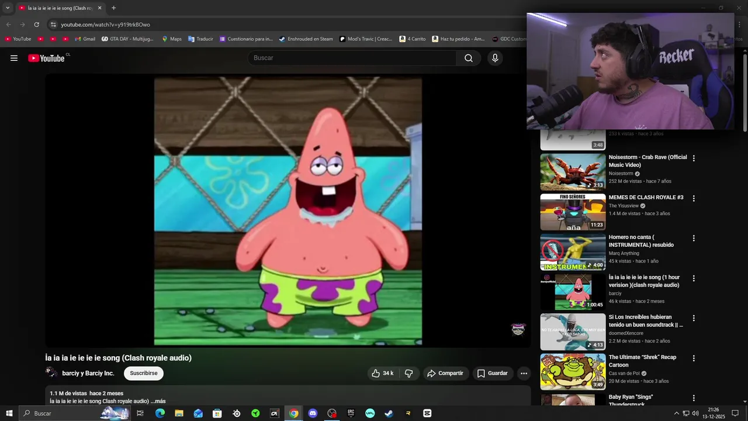
Task: Subscribe with the Suscribirse button
Action: [x=144, y=373]
